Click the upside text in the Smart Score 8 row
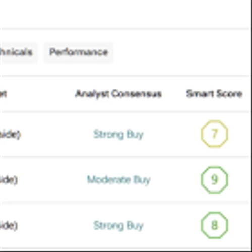This screenshot has width=252, height=252. click(x=9, y=226)
